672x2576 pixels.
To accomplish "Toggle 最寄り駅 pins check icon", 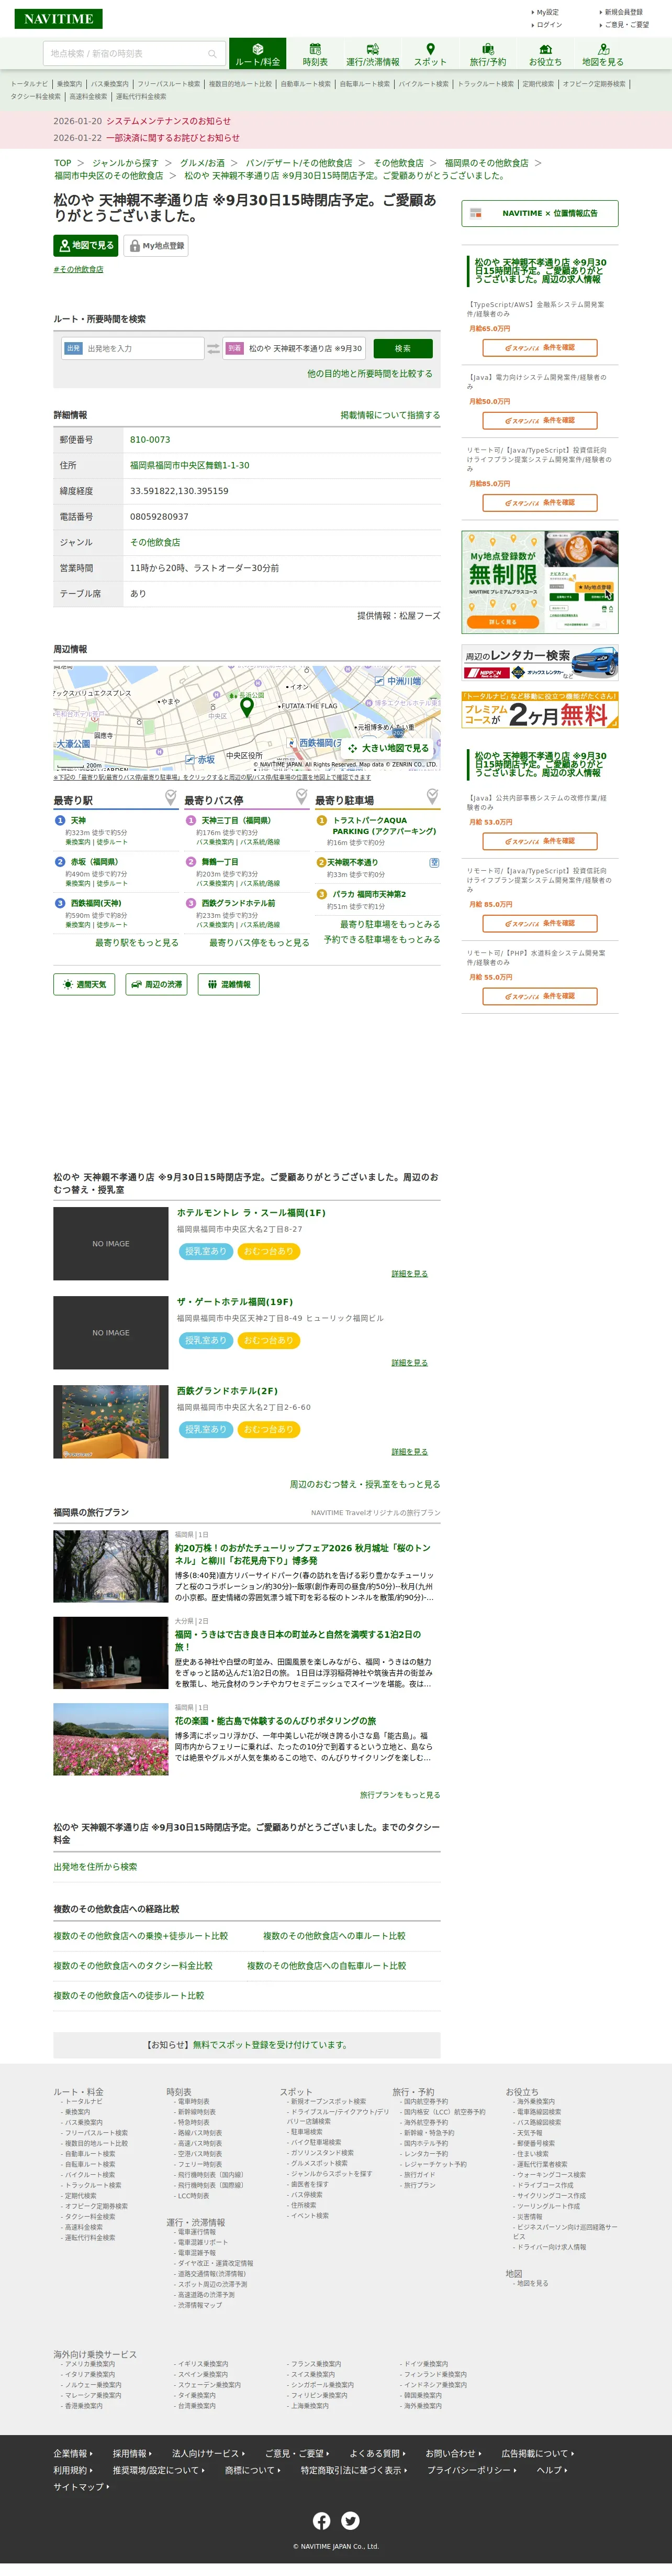I will (x=171, y=797).
